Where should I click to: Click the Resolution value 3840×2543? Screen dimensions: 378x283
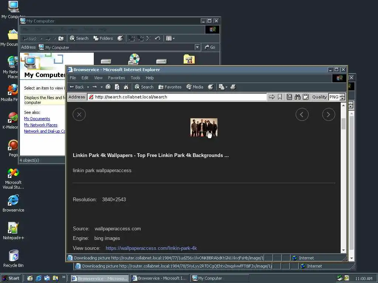point(114,199)
